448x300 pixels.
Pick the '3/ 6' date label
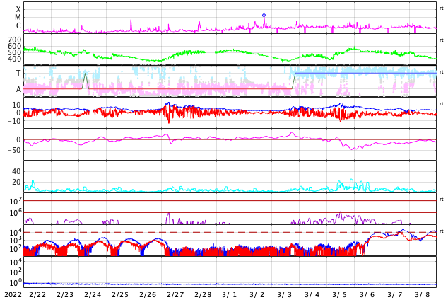[x=367, y=295]
